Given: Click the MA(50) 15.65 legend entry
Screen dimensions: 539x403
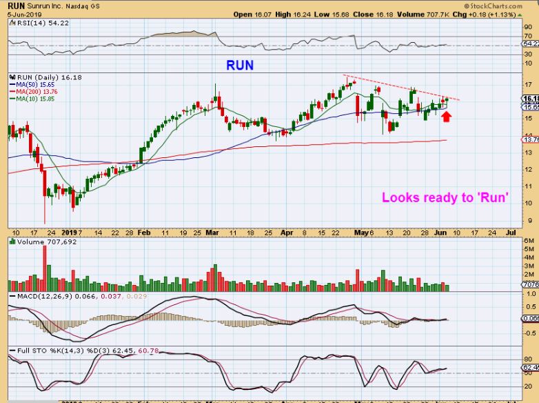Looking at the screenshot, I should [x=35, y=85].
